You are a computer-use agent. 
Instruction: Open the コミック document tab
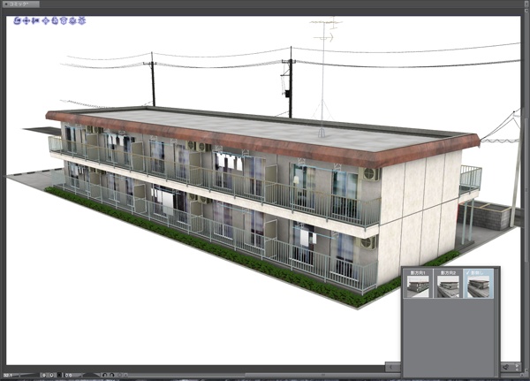click(21, 4)
